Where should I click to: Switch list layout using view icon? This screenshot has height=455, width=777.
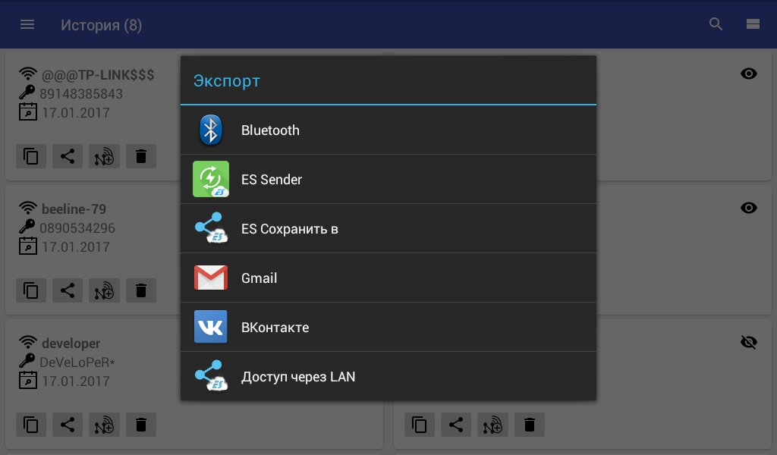point(753,24)
